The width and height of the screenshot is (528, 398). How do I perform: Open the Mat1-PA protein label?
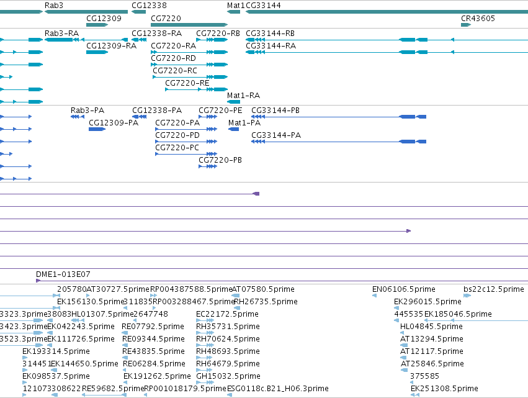244,123
